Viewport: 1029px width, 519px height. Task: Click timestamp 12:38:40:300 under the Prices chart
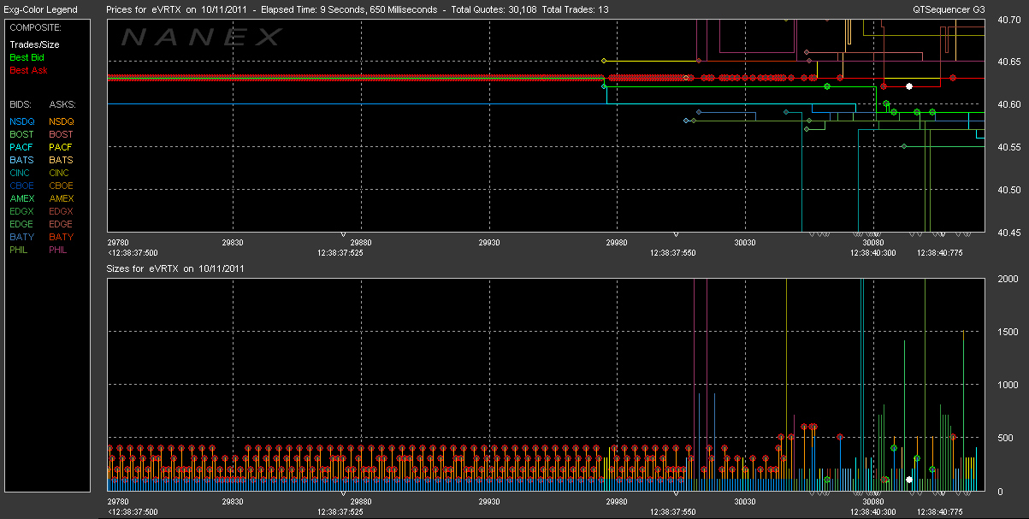(872, 253)
